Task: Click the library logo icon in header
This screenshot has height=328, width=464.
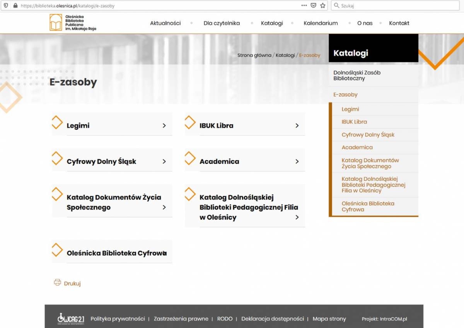Action: point(56,22)
